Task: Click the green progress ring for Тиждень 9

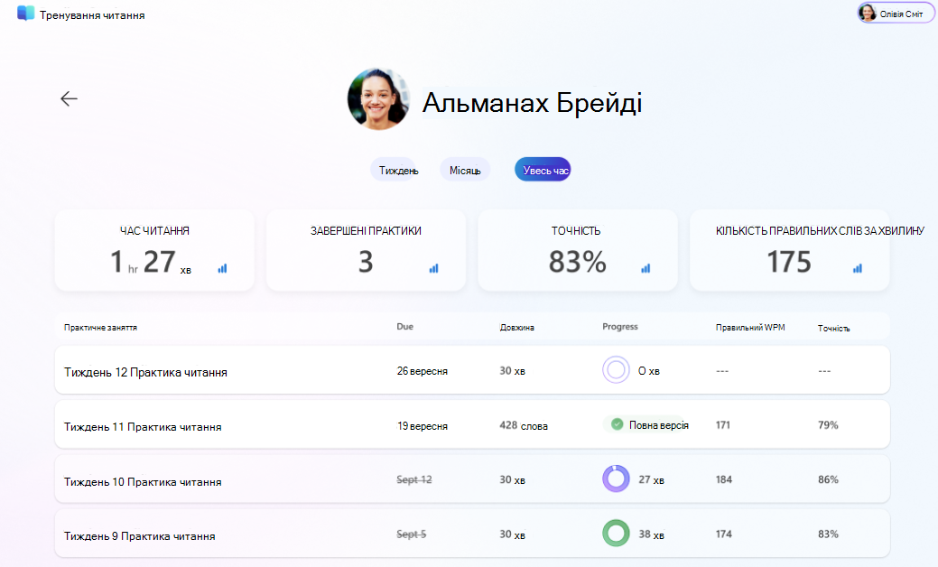Action: [x=616, y=533]
